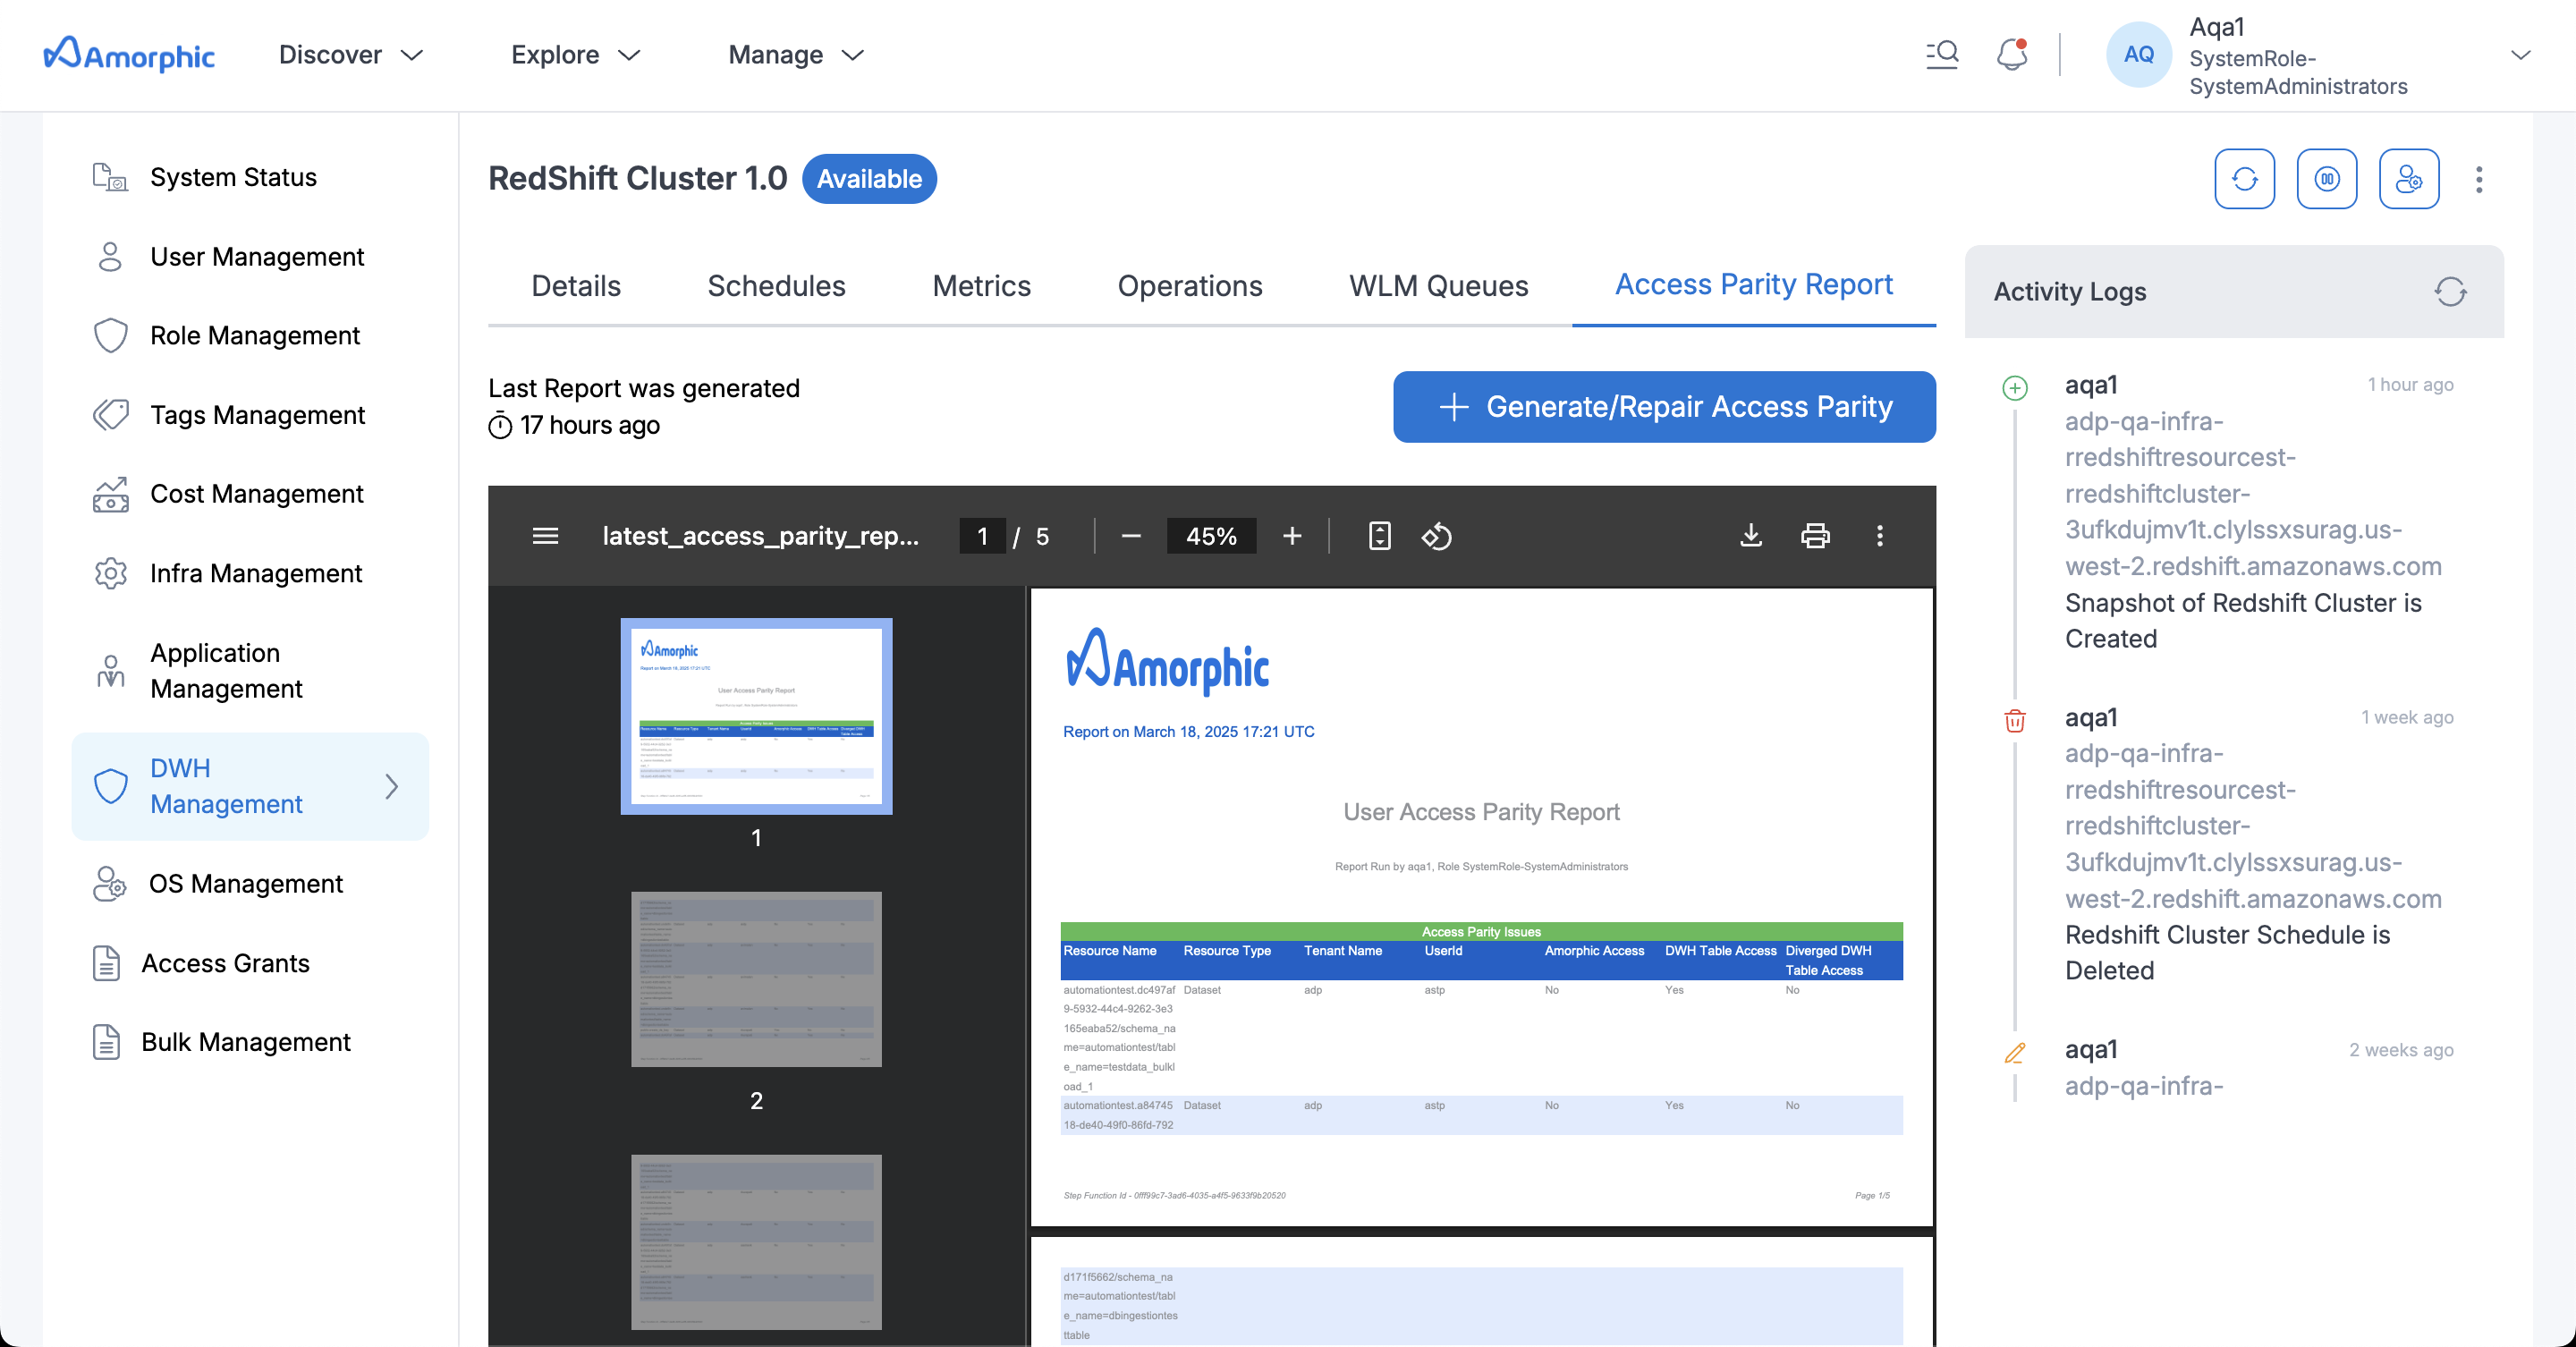Select the DWH Management sidebar item
2576x1347 pixels.
[x=250, y=787]
